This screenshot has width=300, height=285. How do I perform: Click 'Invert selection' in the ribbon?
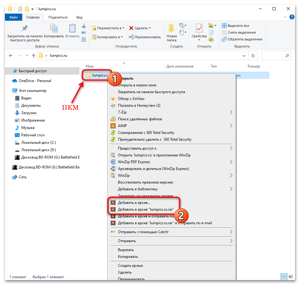click(245, 39)
